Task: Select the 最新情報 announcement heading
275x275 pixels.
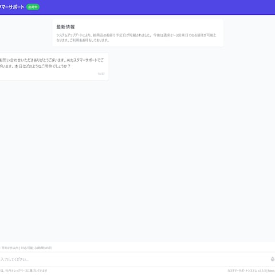Action: click(x=65, y=27)
